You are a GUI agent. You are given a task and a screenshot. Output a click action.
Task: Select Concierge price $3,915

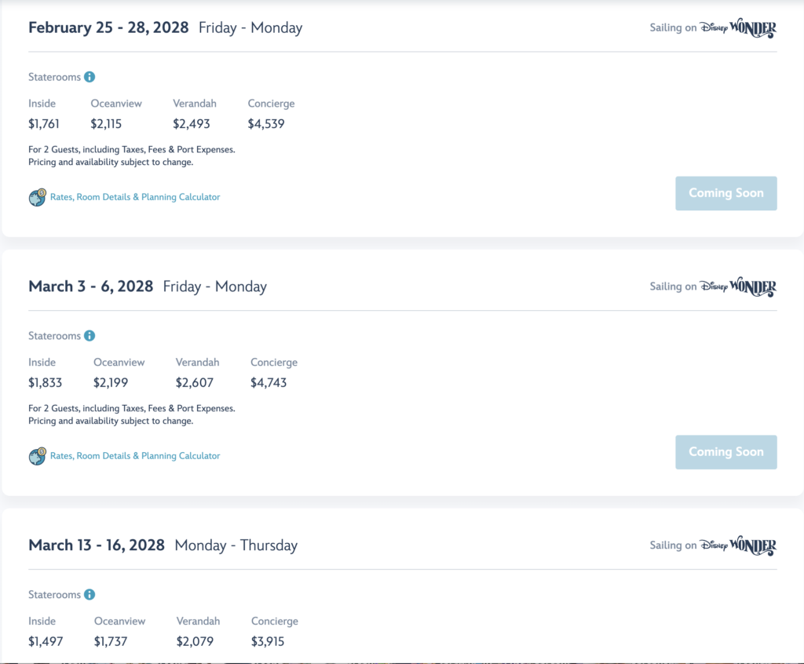click(268, 641)
